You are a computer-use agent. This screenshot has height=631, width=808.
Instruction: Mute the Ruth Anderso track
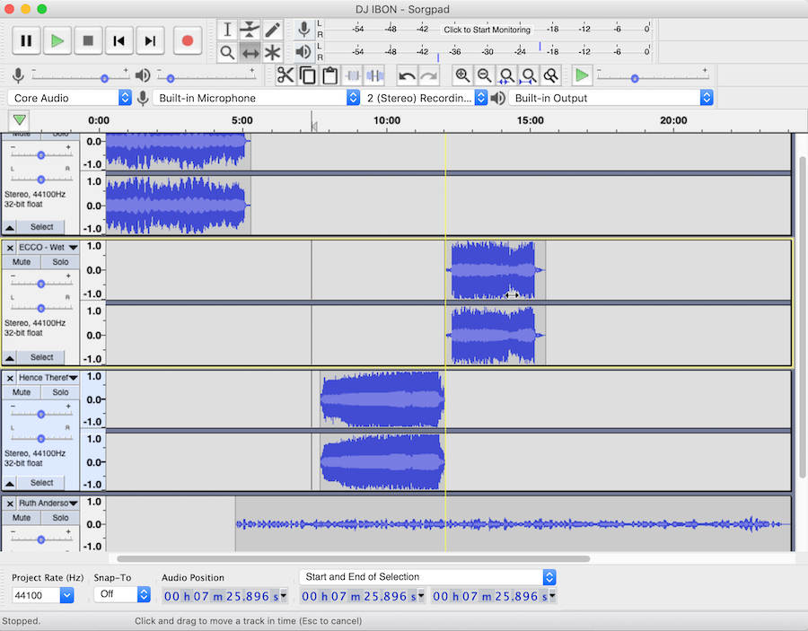pos(22,518)
